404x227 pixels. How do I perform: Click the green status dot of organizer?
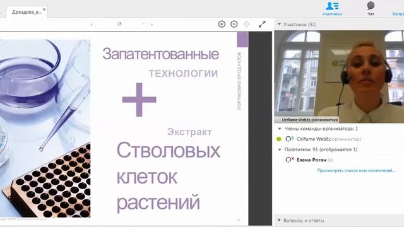[x=279, y=139]
